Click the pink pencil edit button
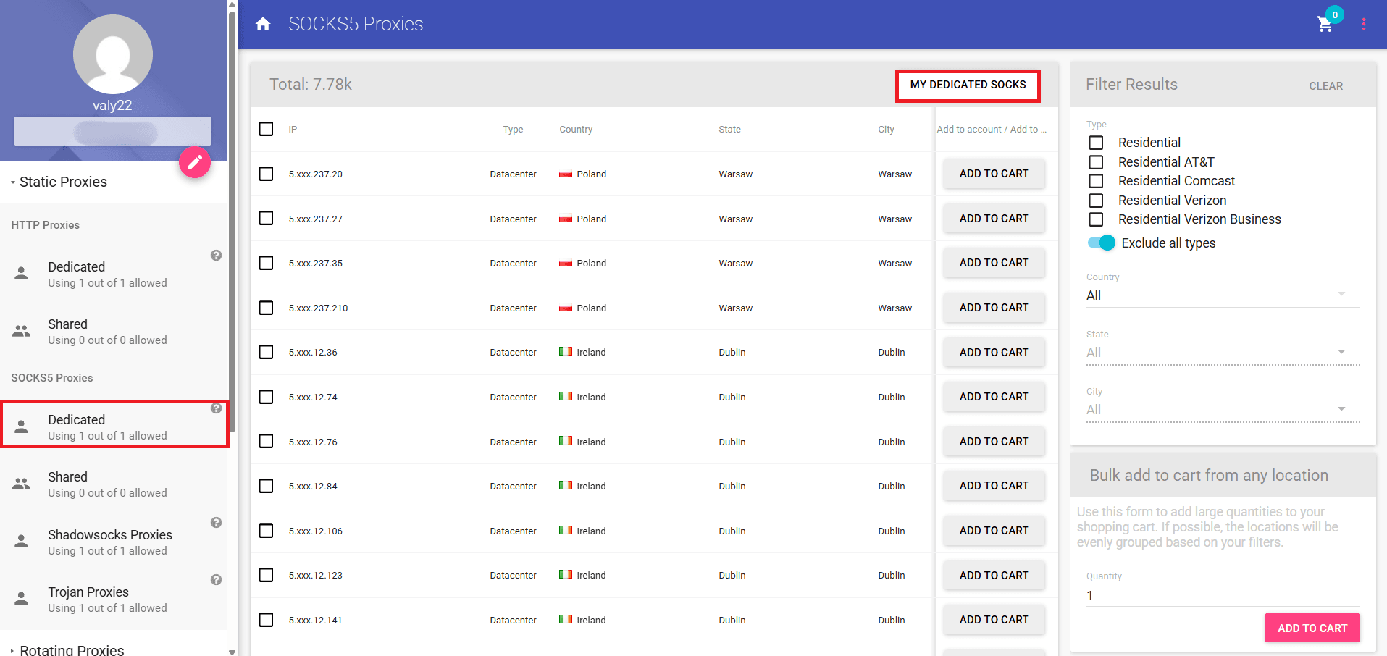Viewport: 1387px width, 656px height. point(195,162)
